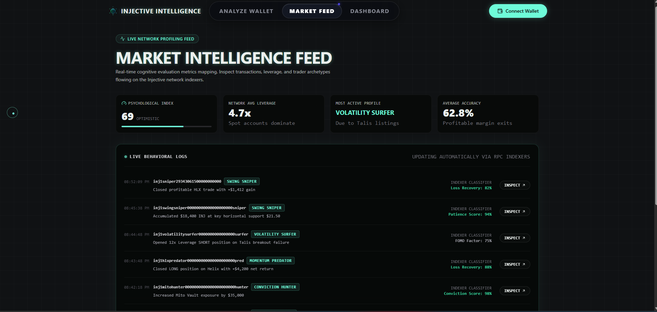
Task: Click the circular dot widget at left edge
Action: pyautogui.click(x=12, y=113)
